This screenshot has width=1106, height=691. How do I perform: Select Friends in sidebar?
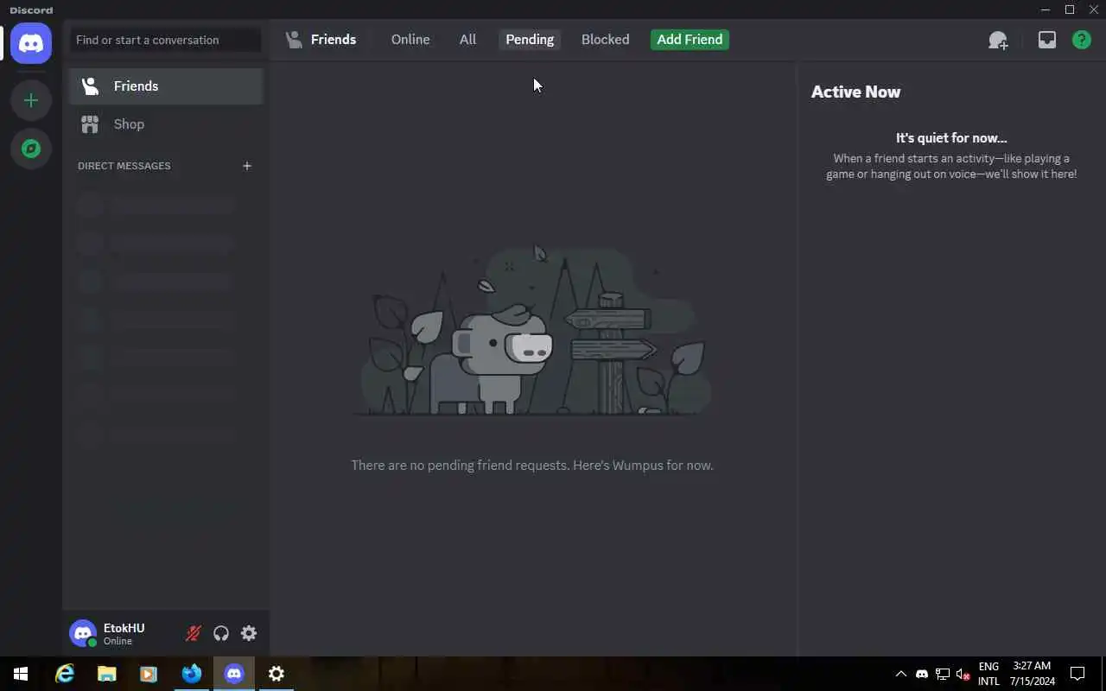coord(166,86)
